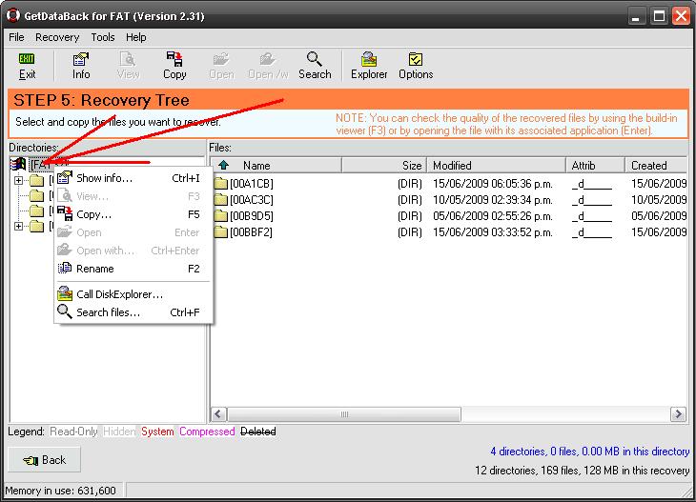
Task: Click modified date 15/06/2009 03:33:52 p.m.
Action: tap(493, 232)
